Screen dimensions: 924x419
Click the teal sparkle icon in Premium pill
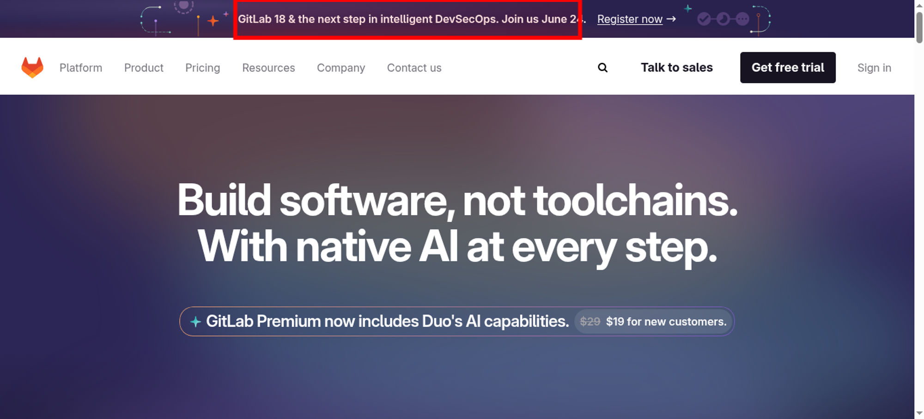195,322
